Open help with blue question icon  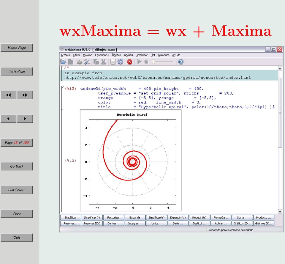[181, 62]
